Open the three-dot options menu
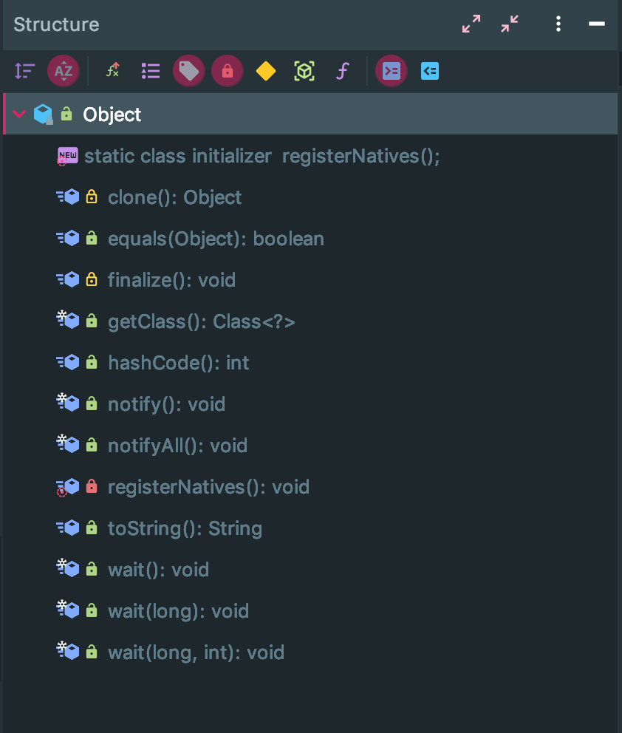Image resolution: width=622 pixels, height=733 pixels. 558,24
